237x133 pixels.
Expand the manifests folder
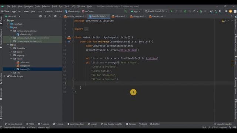[x=8, y=24]
